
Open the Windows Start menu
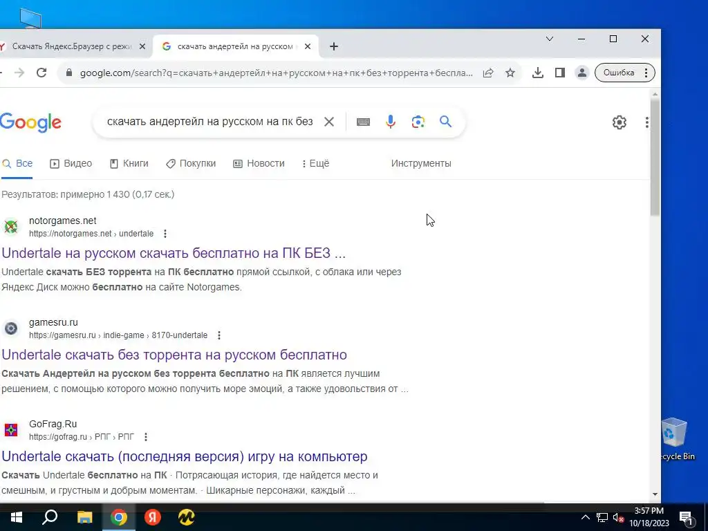[17, 517]
